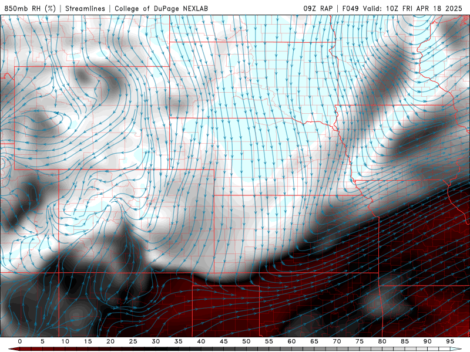
Task: Click the "55" value on color scale
Action: pyautogui.click(x=269, y=341)
